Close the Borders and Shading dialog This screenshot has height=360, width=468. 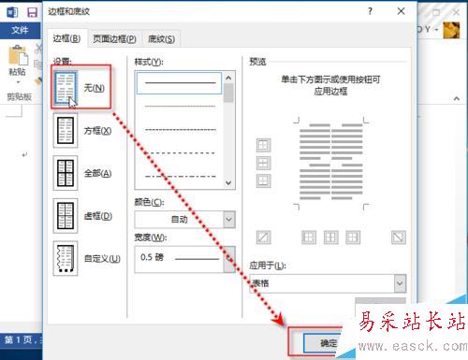tap(402, 11)
